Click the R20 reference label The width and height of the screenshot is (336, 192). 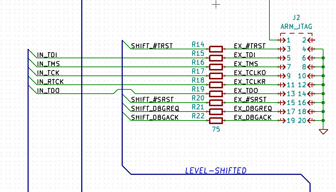click(x=198, y=98)
